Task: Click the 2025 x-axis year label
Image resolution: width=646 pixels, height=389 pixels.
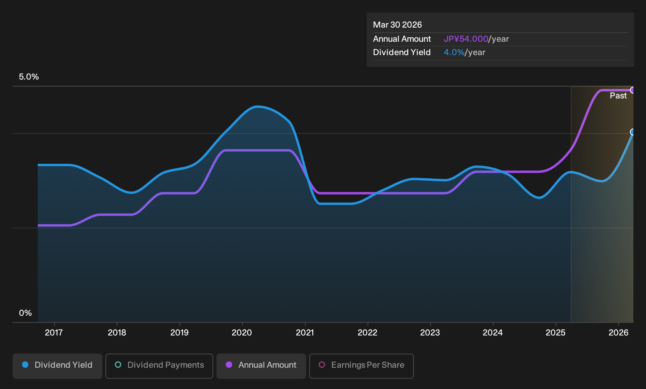Action: click(x=556, y=333)
